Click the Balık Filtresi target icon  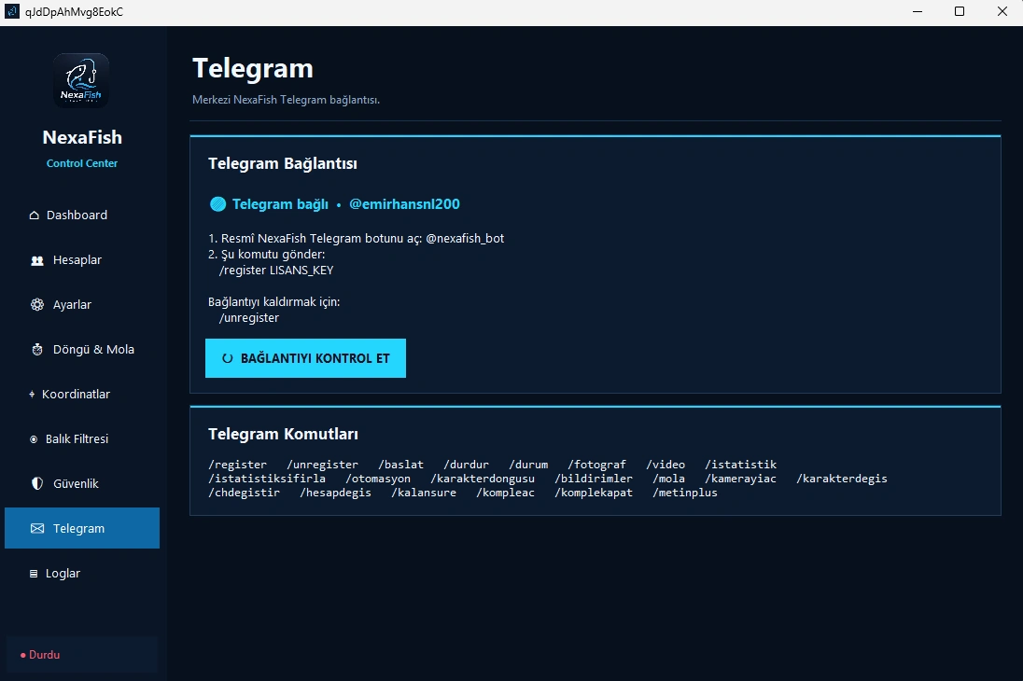tap(34, 439)
